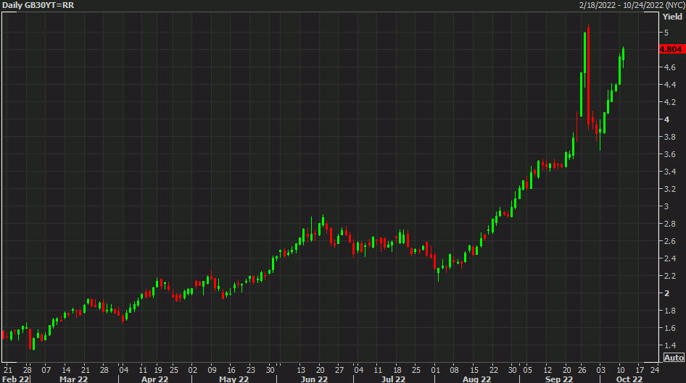Click the Aug 22 month label

[x=476, y=379]
